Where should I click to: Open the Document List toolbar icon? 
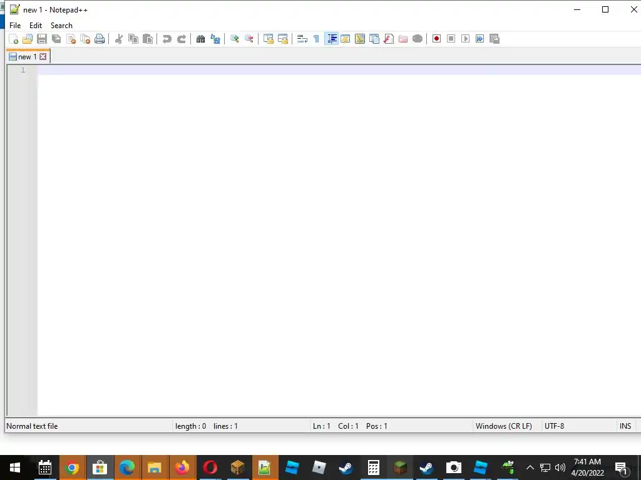click(x=374, y=39)
